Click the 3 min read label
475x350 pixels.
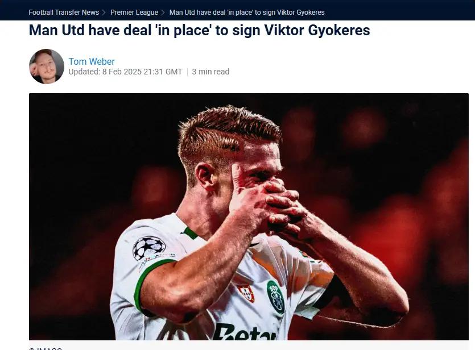[x=210, y=72]
